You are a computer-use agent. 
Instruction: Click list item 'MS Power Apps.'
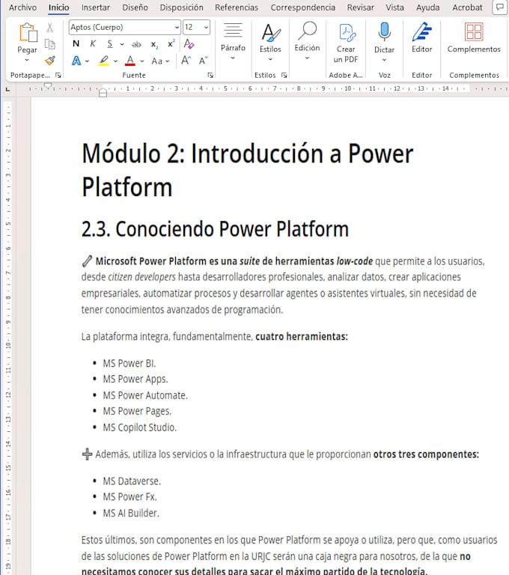click(x=135, y=379)
